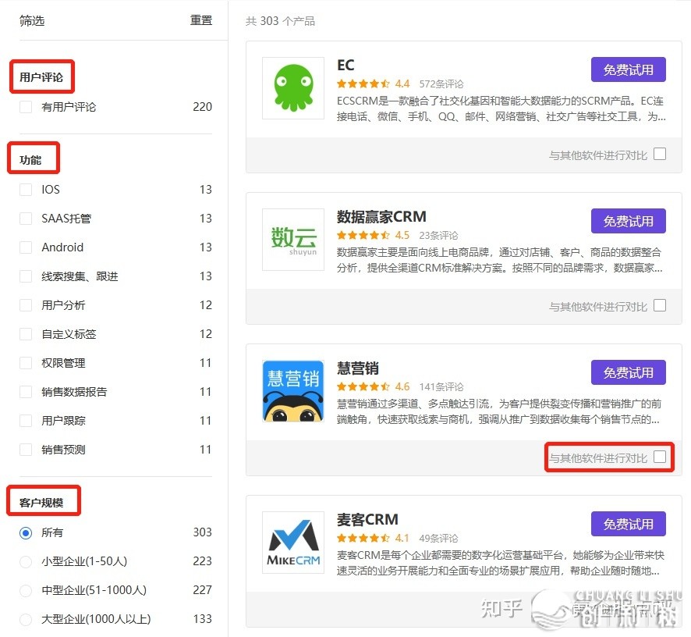Image resolution: width=691 pixels, height=637 pixels.
Task: Select the 所有 customer size radio
Action: [26, 533]
